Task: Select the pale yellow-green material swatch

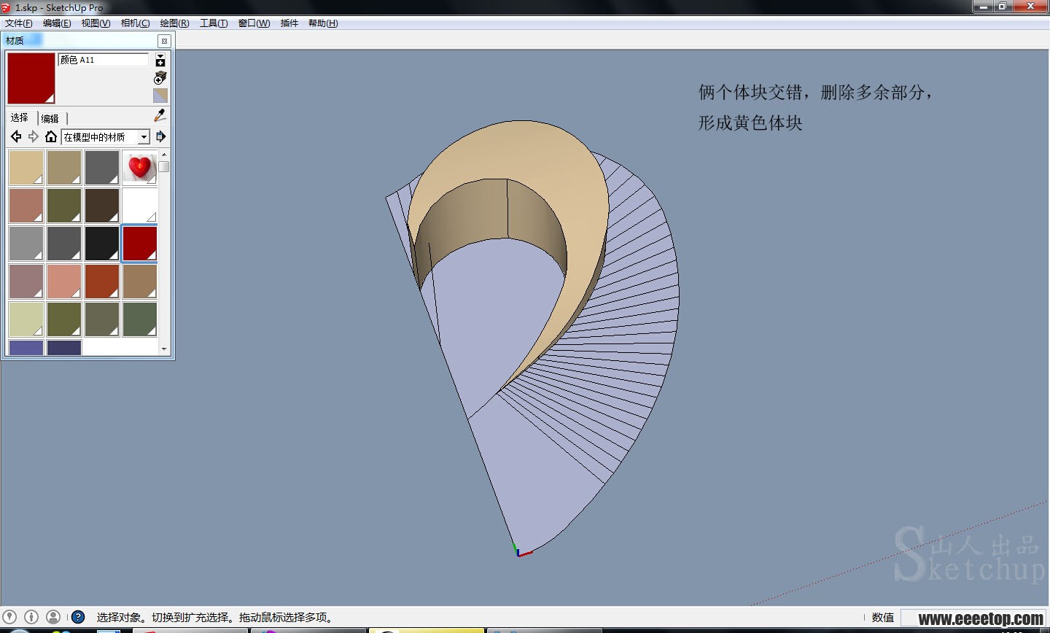Action: 26,319
